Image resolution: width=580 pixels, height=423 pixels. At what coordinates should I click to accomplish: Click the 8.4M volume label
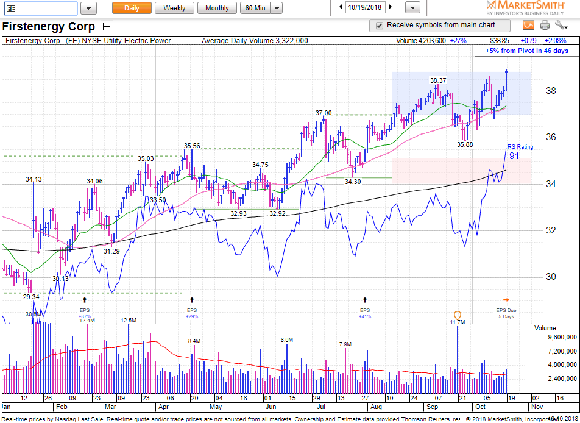[194, 341]
